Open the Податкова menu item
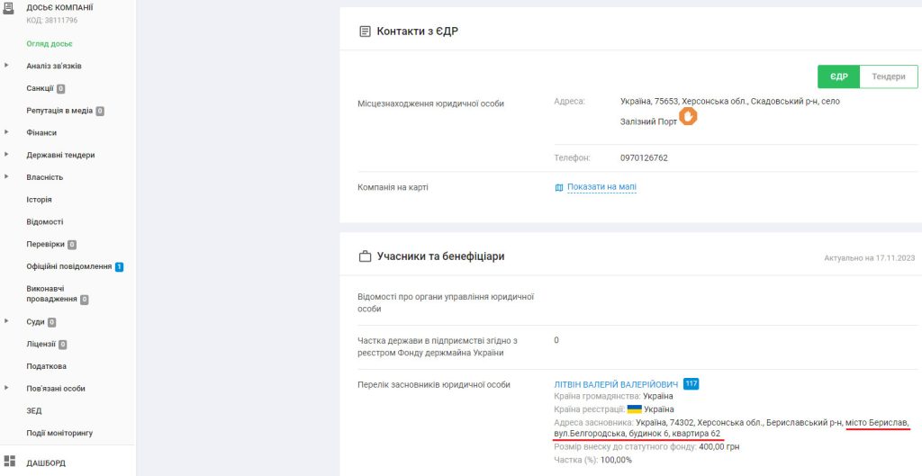 (47, 366)
